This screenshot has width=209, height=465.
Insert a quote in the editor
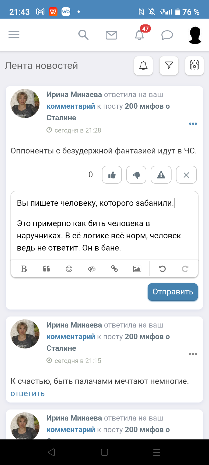[46, 269]
